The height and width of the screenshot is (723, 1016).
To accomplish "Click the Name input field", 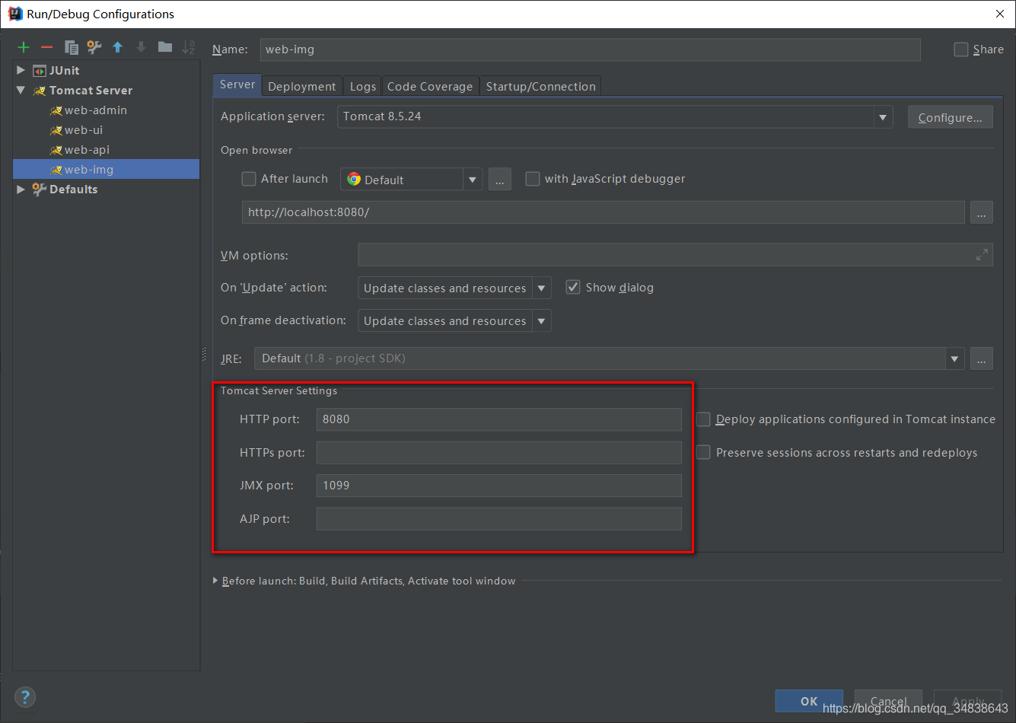I will click(590, 49).
